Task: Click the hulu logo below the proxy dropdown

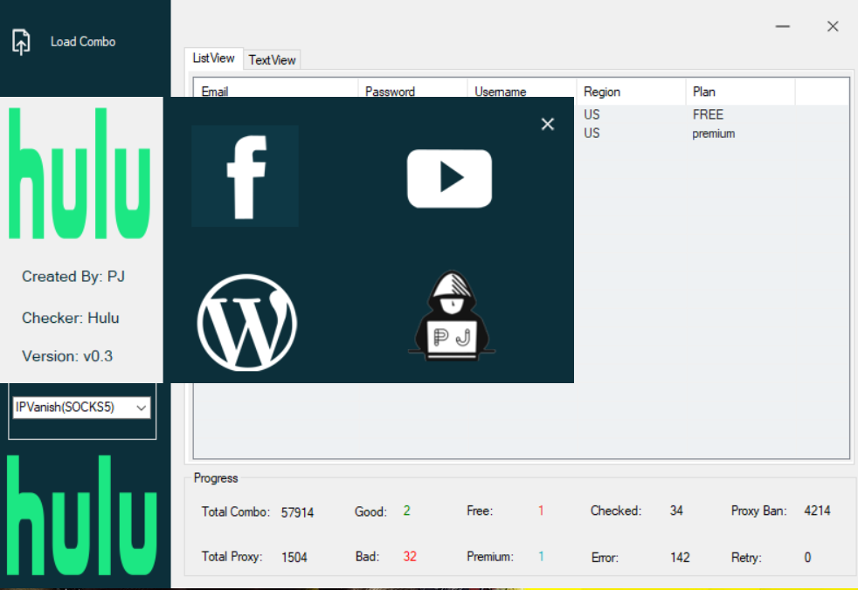Action: click(82, 515)
